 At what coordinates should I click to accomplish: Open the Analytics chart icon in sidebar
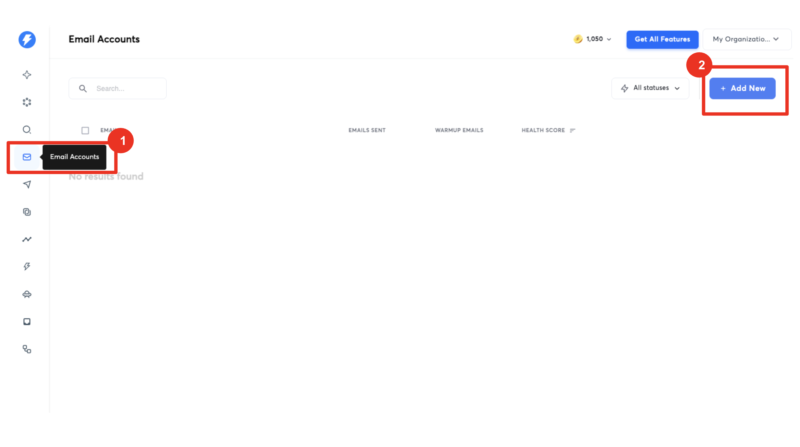[x=27, y=239]
